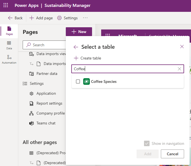Click the Back arrow button

pos(15,18)
